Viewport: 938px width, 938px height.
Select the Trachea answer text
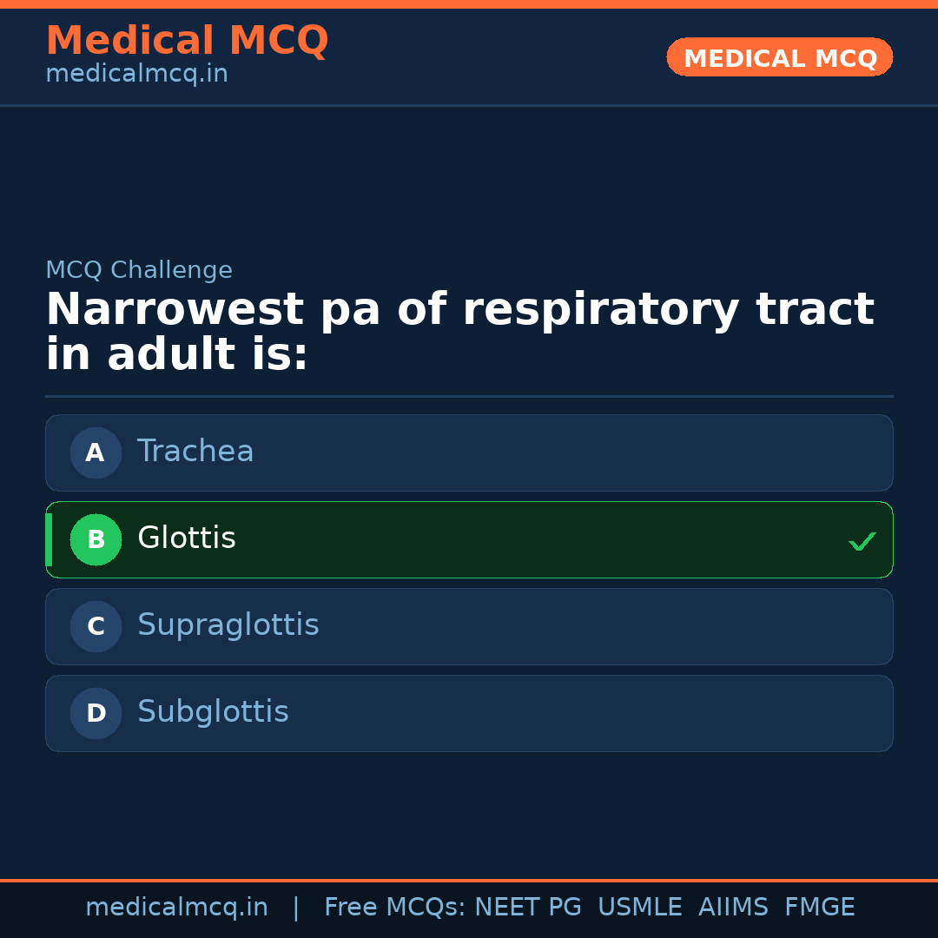195,452
